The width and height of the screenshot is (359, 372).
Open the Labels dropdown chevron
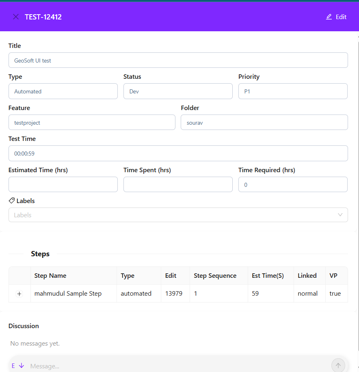click(x=340, y=215)
